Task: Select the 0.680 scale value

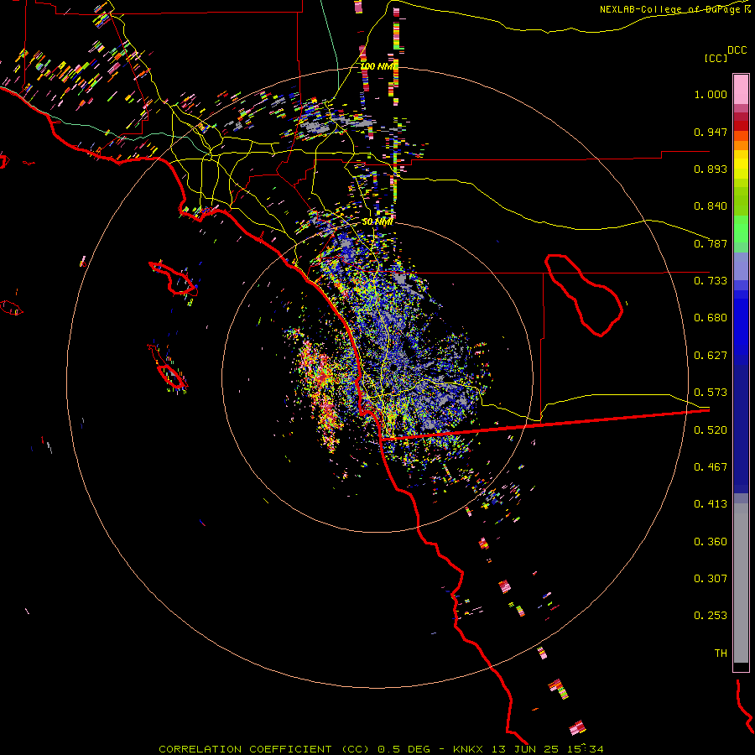Action: click(x=711, y=318)
